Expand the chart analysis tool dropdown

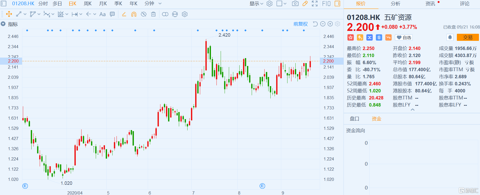point(67,14)
